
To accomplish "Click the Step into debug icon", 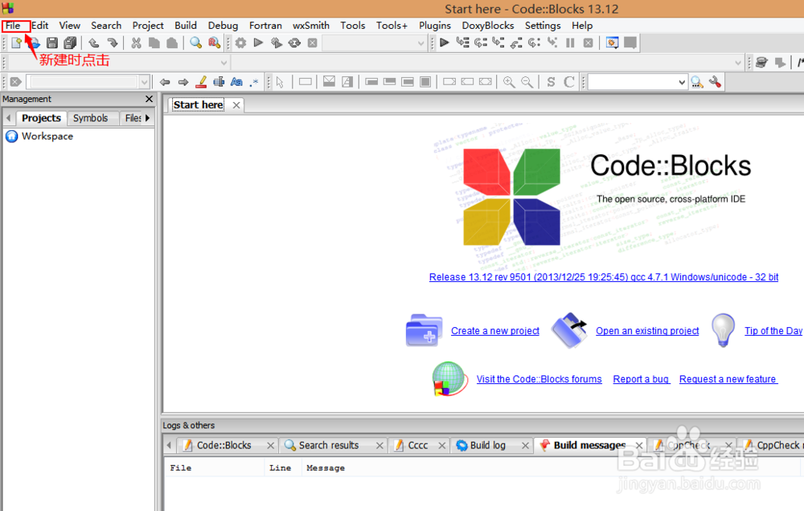I will point(498,43).
